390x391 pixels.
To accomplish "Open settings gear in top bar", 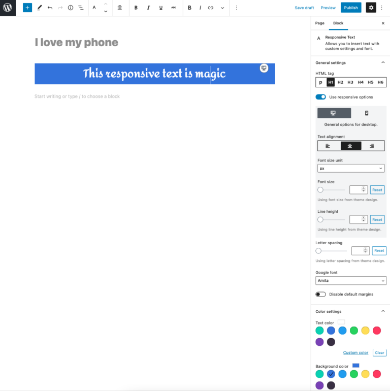I will [371, 8].
